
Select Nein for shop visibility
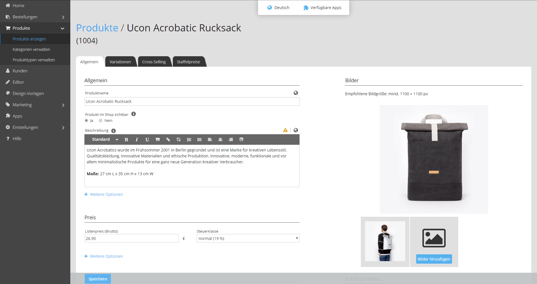(x=101, y=120)
